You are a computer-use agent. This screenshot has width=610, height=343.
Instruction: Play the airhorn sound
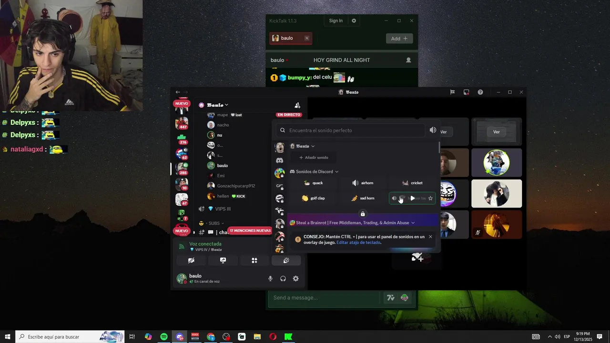coord(363,183)
